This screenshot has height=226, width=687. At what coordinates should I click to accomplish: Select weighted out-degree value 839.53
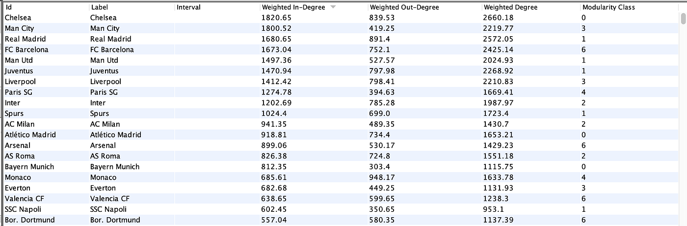[x=383, y=18]
